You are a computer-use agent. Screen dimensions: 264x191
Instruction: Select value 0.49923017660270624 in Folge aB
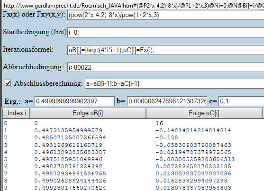pyautogui.click(x=70, y=188)
